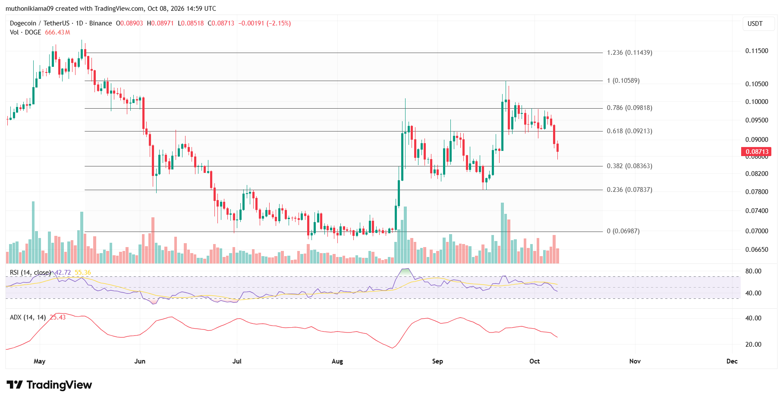The width and height of the screenshot is (783, 401).
Task: Click the close price value C0.08713
Action: tap(221, 23)
